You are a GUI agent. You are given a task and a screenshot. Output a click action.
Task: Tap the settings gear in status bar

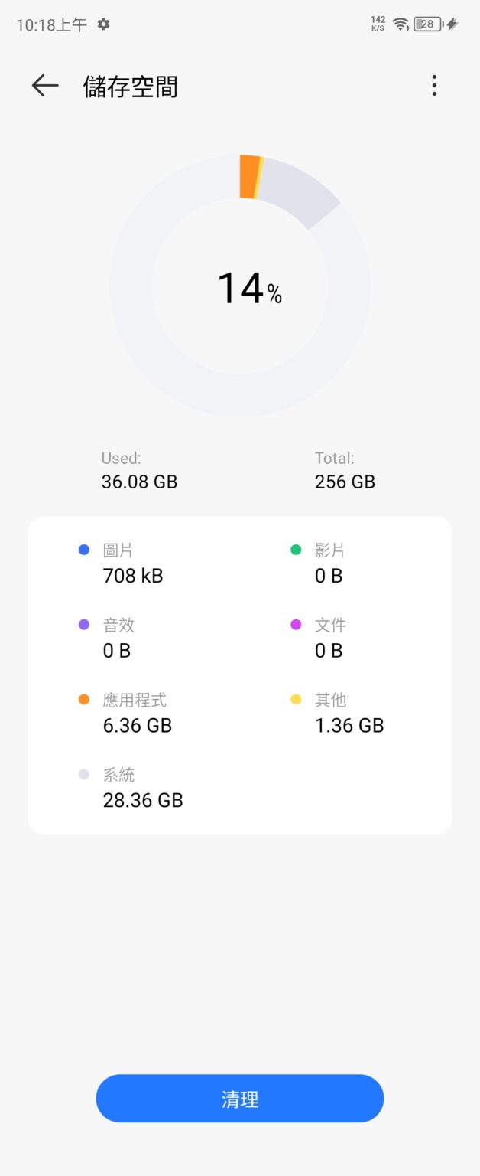[103, 24]
